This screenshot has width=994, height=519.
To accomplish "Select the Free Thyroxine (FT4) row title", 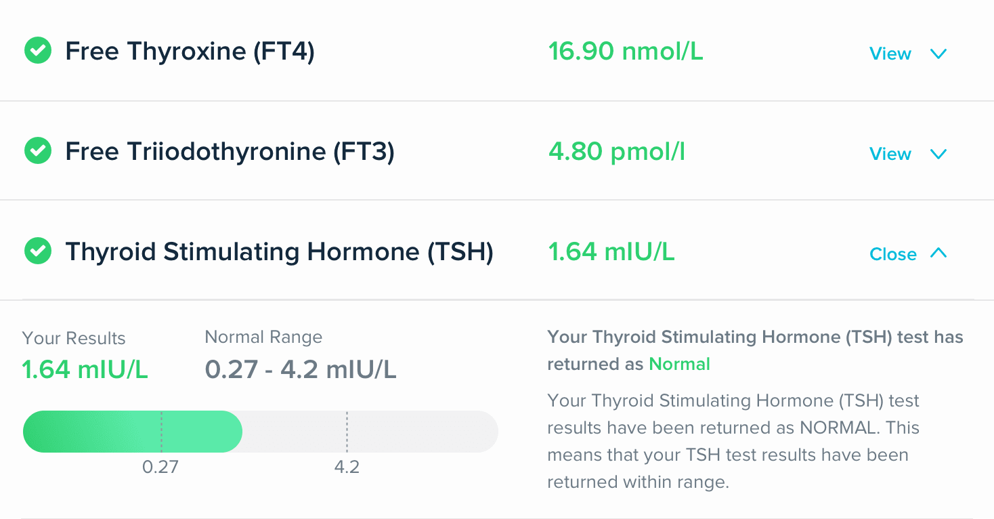I will tap(190, 51).
